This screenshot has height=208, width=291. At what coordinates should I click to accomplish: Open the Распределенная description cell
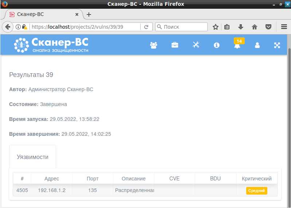[x=134, y=190]
